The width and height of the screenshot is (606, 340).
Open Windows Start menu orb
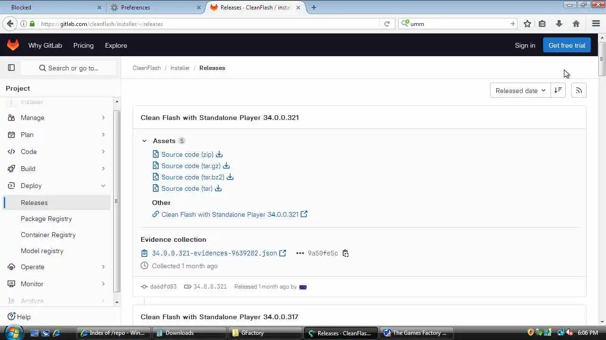[x=13, y=332]
